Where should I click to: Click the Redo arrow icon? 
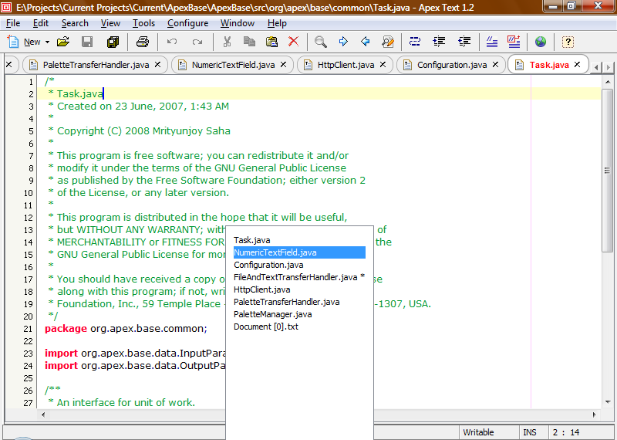coord(197,42)
